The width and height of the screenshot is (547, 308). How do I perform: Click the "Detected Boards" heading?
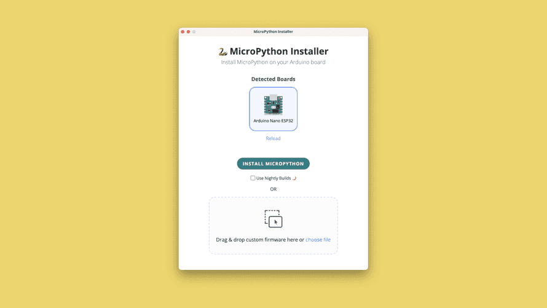(273, 79)
